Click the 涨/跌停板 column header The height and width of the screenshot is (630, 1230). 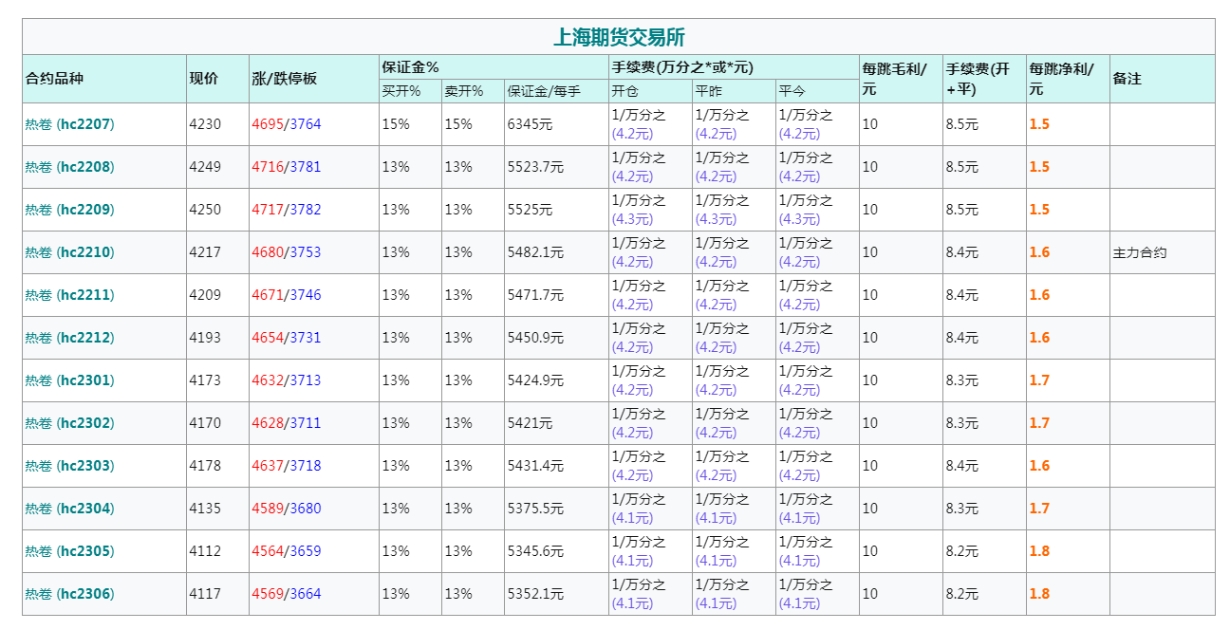pos(285,79)
